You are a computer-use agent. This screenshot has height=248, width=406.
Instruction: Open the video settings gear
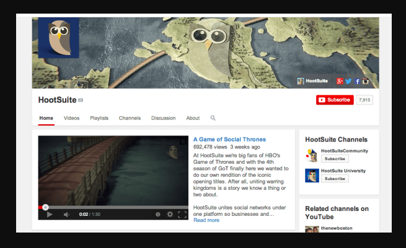coord(170,214)
